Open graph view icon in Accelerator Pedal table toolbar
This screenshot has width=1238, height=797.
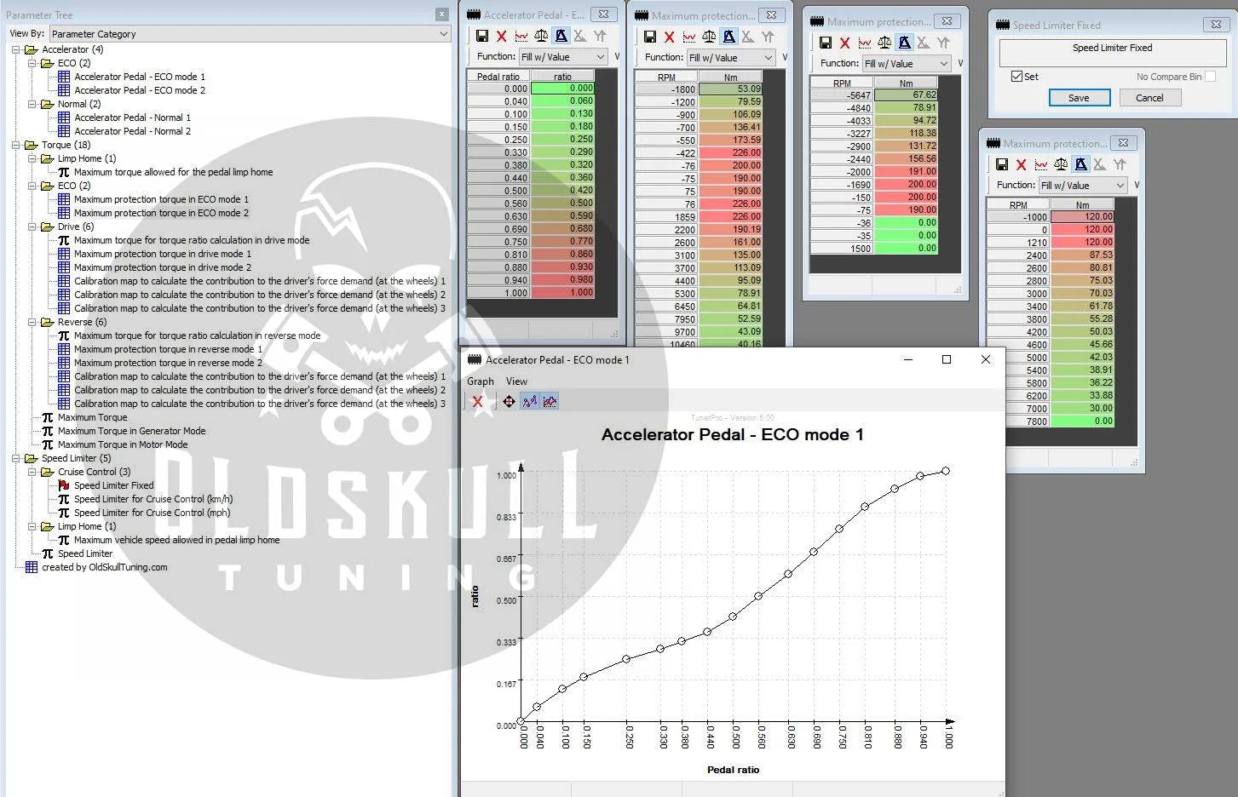tap(521, 36)
